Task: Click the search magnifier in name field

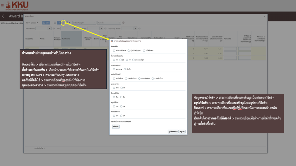Action: [119, 23]
